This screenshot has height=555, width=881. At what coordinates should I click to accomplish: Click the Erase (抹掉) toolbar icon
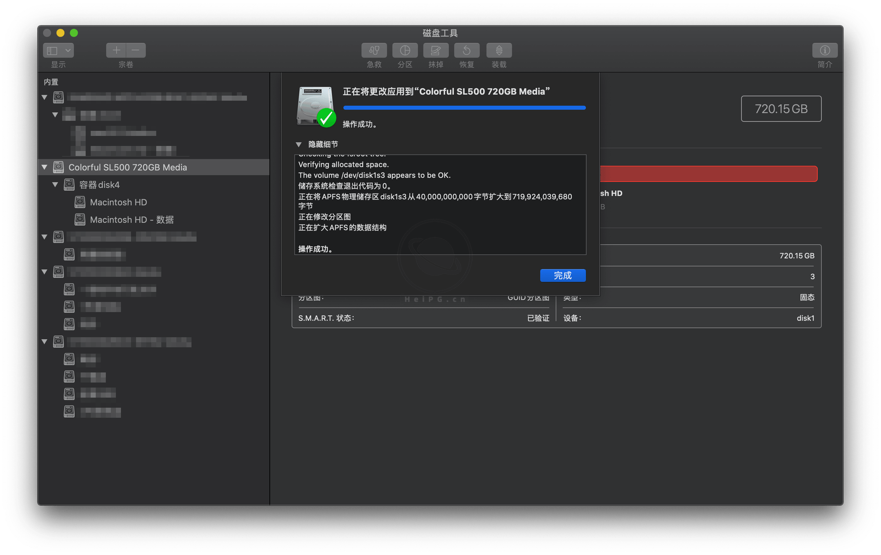[435, 50]
